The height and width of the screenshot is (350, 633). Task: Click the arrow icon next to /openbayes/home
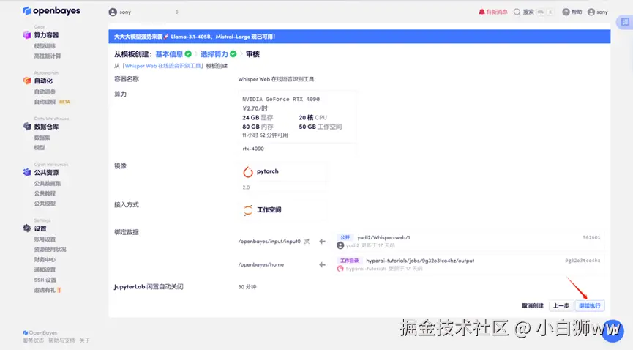click(x=322, y=265)
